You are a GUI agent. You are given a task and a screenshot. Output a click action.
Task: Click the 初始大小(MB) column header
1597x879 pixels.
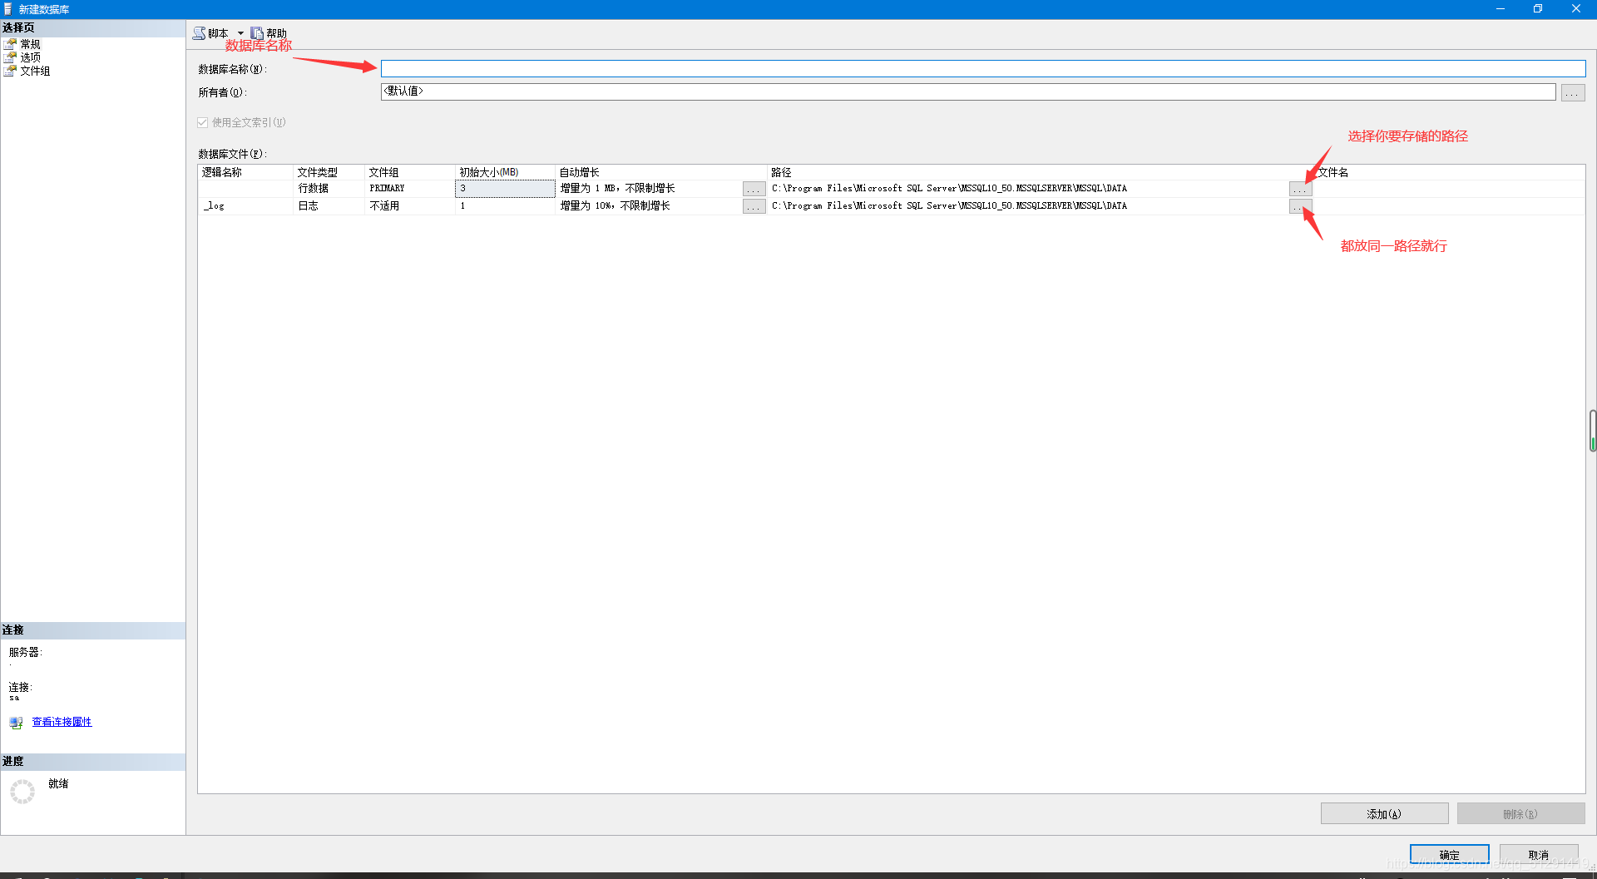coord(505,172)
